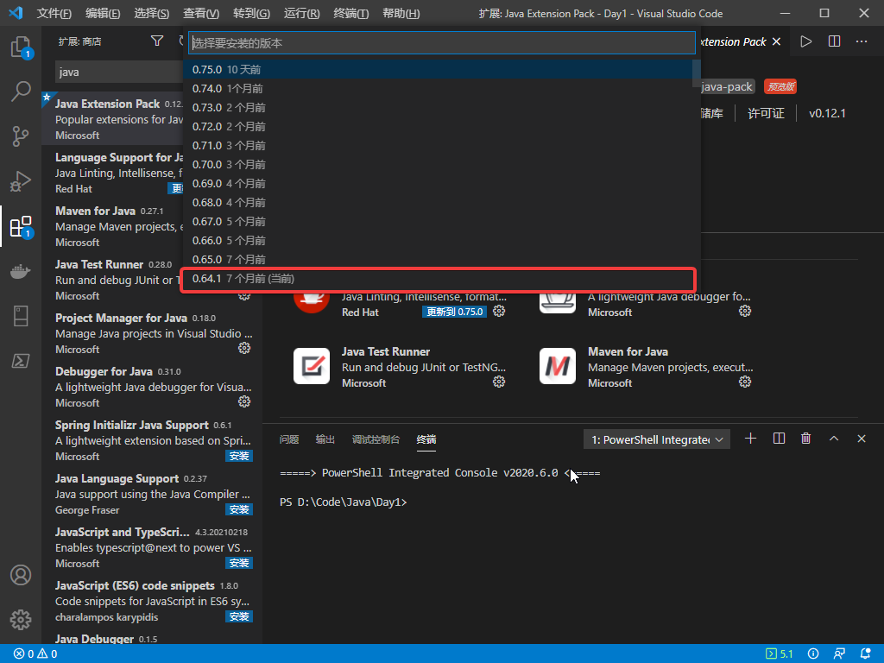Select version 0.65.0 from list
This screenshot has width=884, height=663.
click(x=438, y=259)
